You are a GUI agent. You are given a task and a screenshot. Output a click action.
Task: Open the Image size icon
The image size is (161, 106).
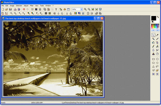[x=45, y=9]
